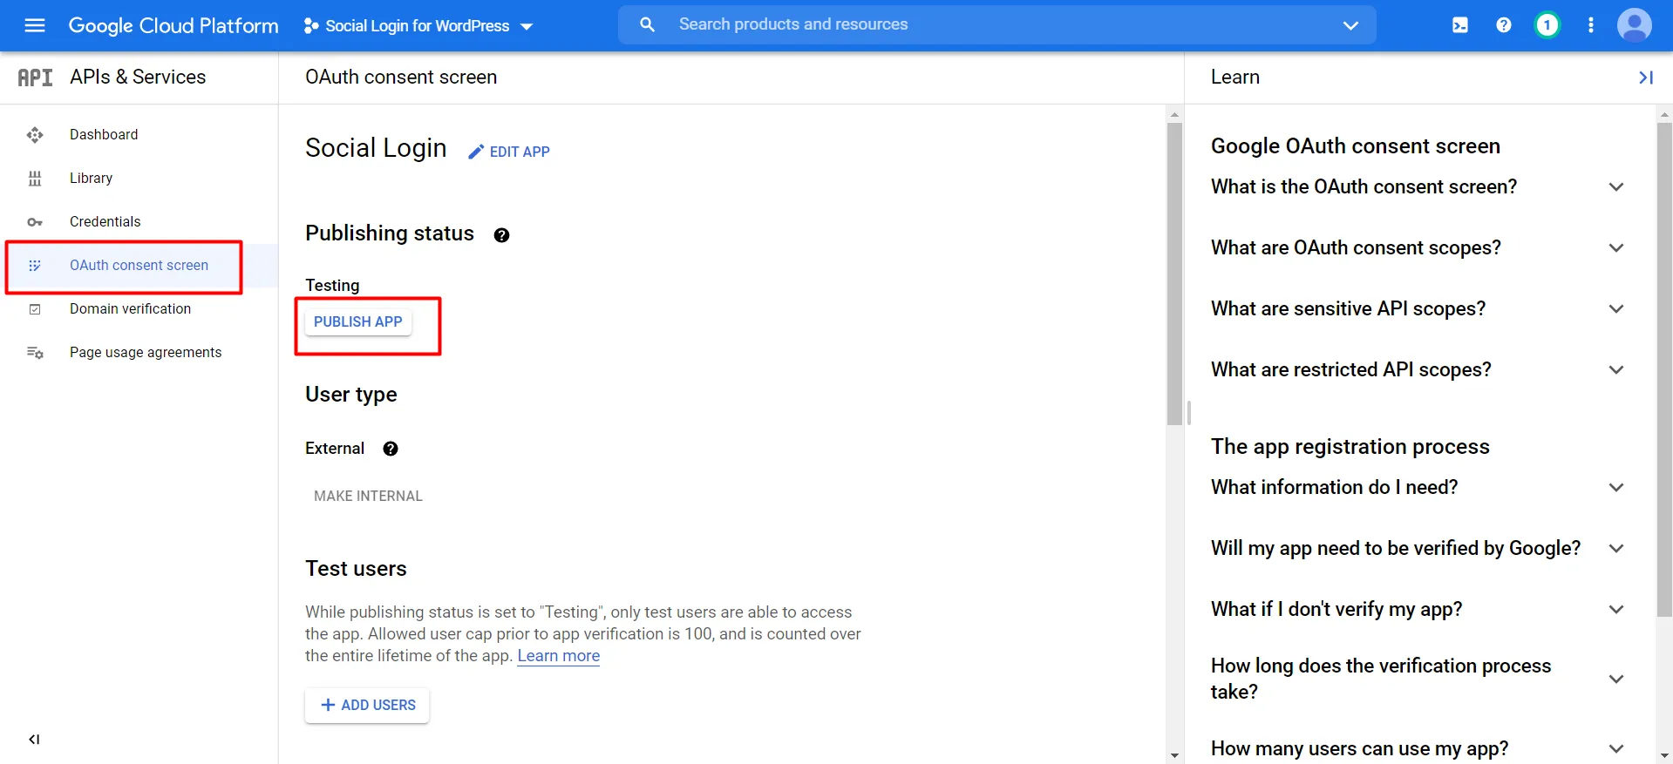Expand 'Will my app need to be verified by Google?'

[1616, 549]
